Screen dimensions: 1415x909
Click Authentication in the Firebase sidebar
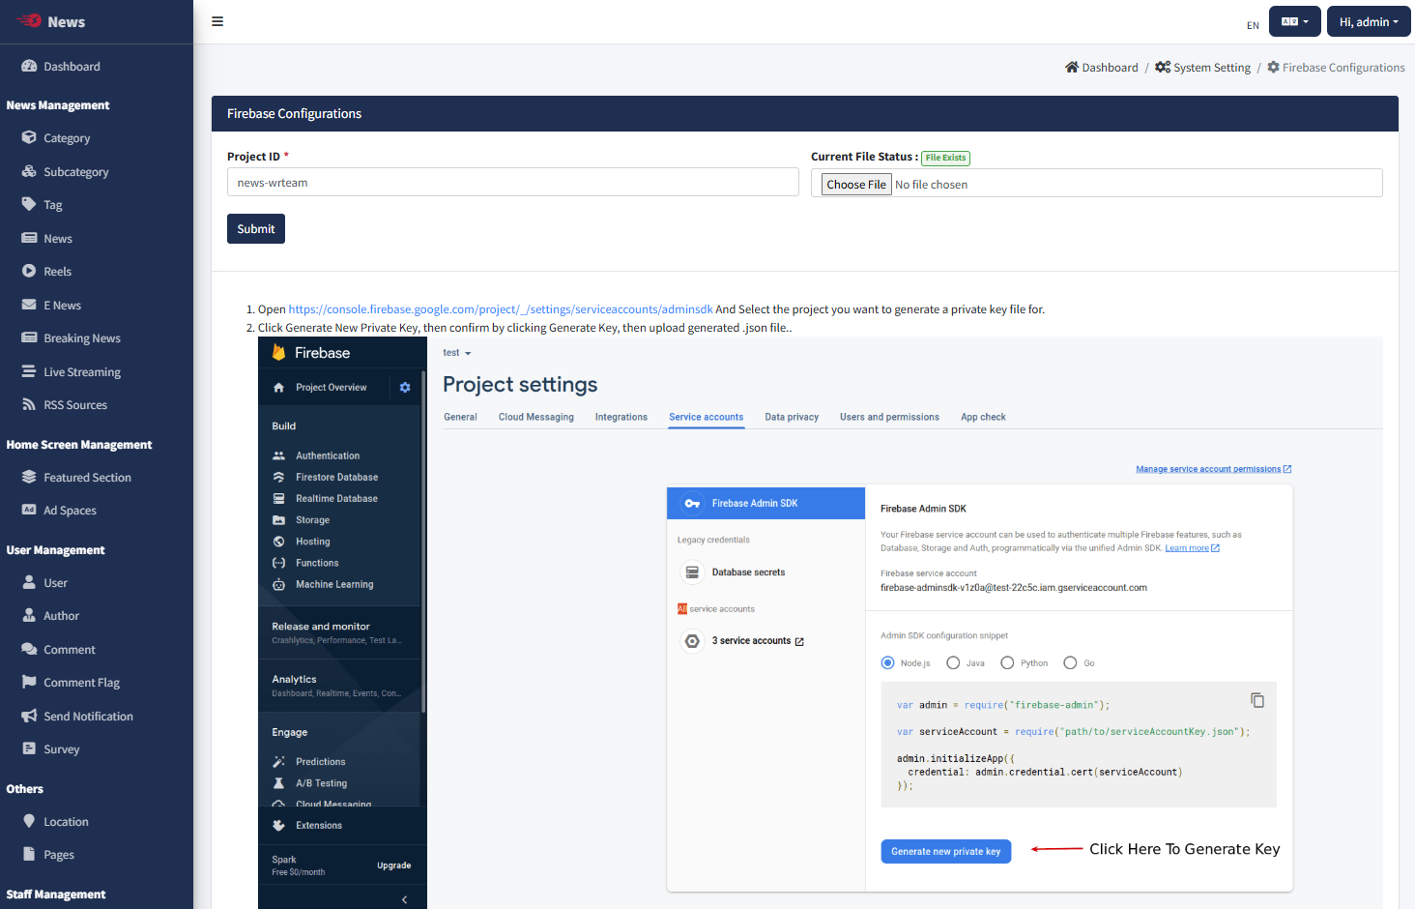[x=317, y=455]
